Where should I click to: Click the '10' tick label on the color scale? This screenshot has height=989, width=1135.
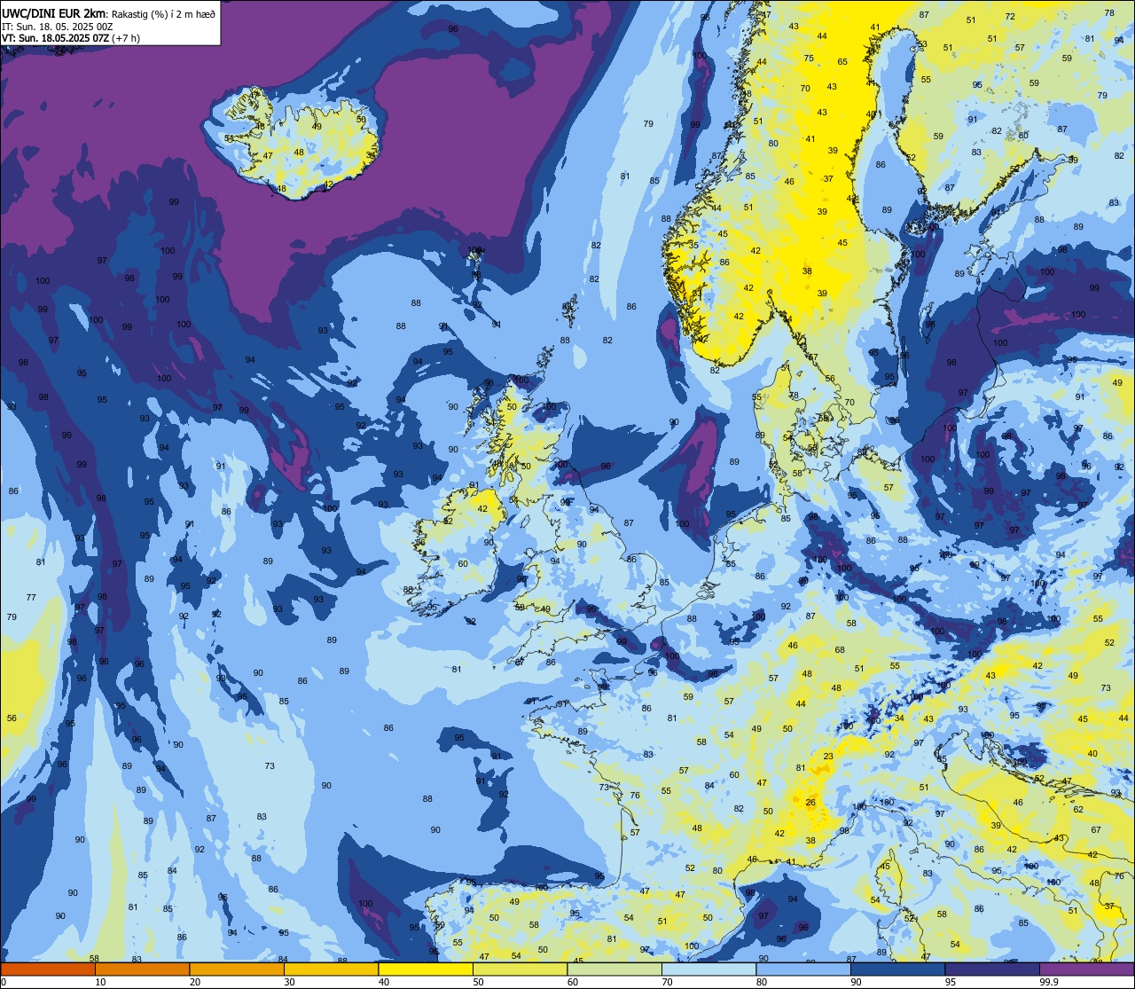[100, 982]
